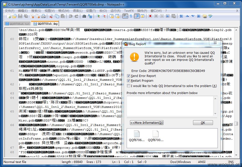The height and width of the screenshot is (167, 242).
Task: Toggle the word wrap toolbar button
Action: click(125, 16)
